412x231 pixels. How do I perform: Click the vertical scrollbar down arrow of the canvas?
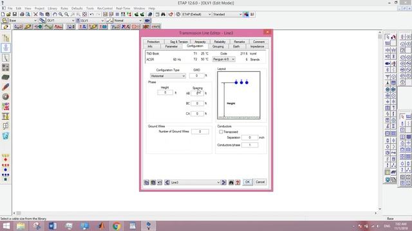[x=380, y=209]
